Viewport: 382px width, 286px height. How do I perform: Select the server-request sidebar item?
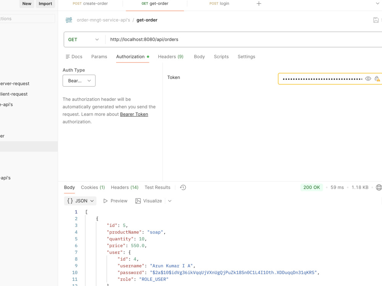pyautogui.click(x=15, y=84)
